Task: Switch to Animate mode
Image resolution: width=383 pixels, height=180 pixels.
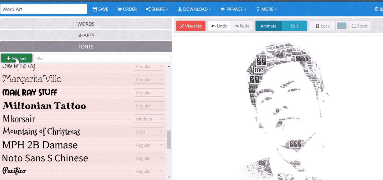Action: 268,26
